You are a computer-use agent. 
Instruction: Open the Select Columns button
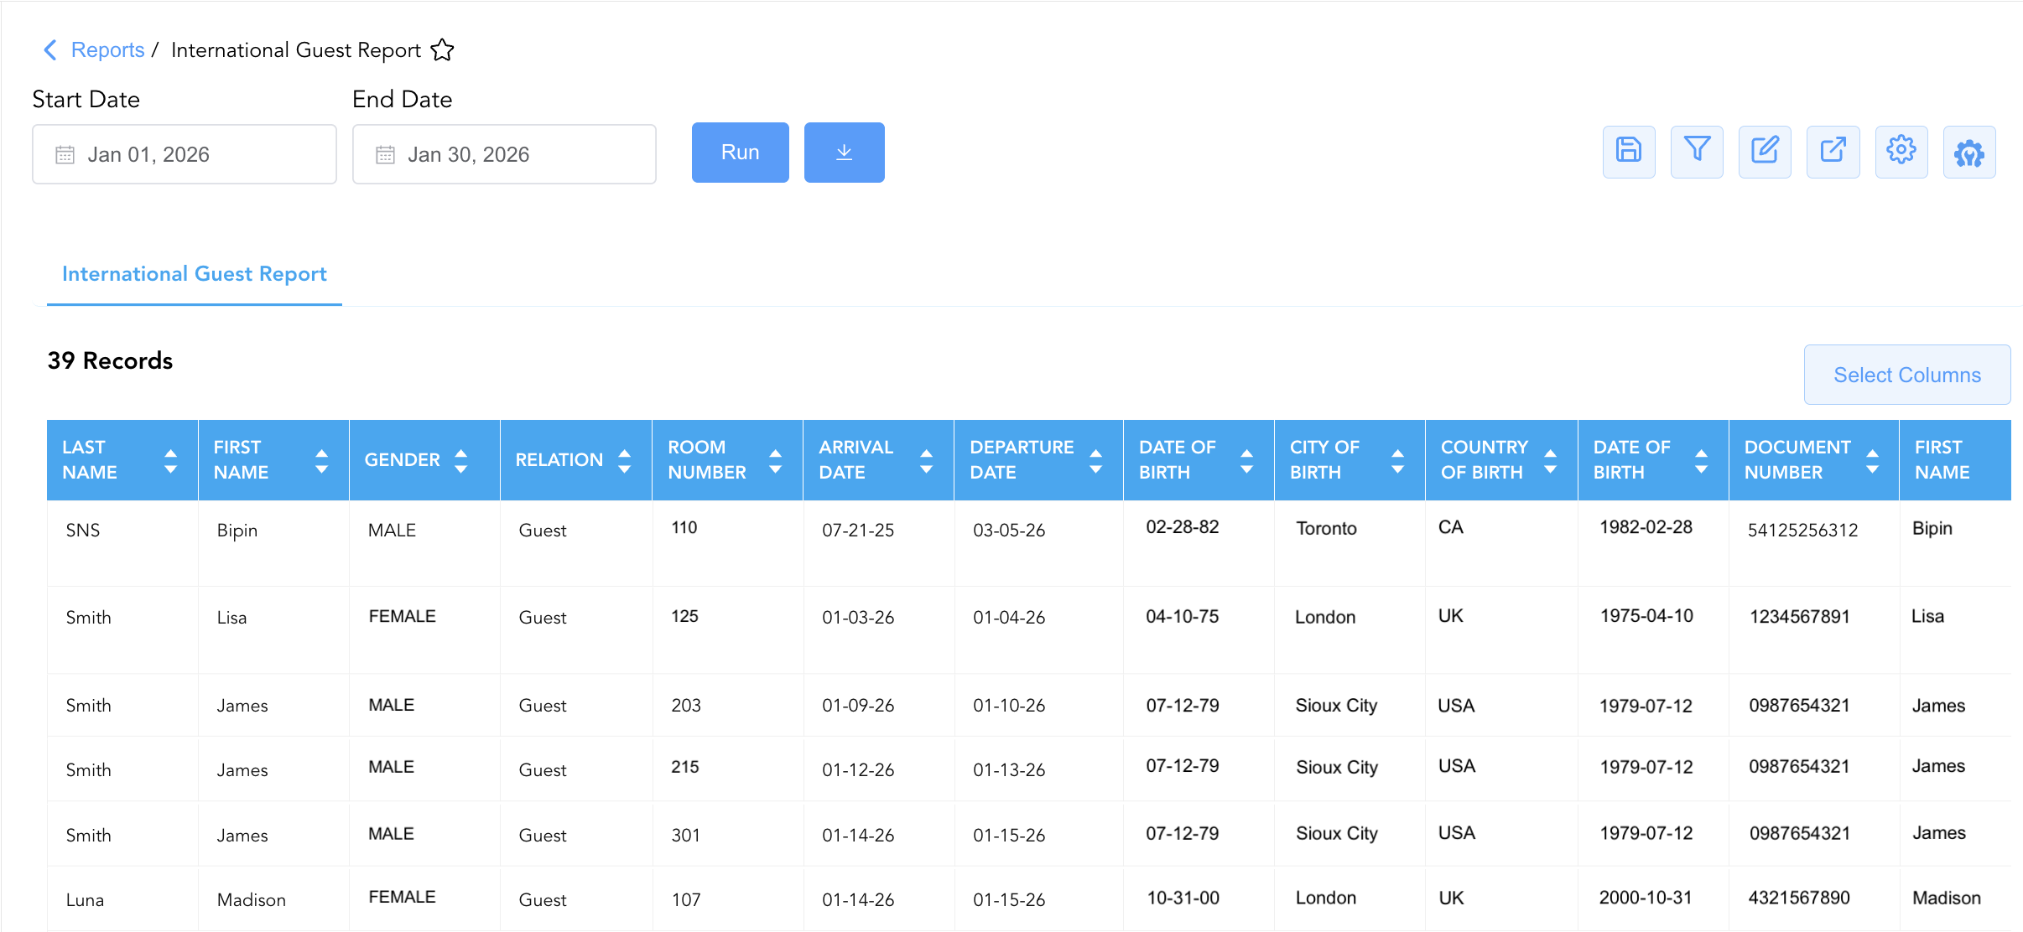point(1907,375)
